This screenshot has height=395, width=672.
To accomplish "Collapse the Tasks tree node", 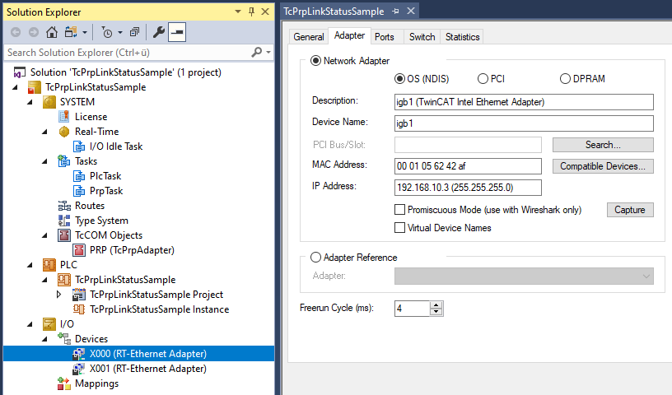I will [45, 161].
